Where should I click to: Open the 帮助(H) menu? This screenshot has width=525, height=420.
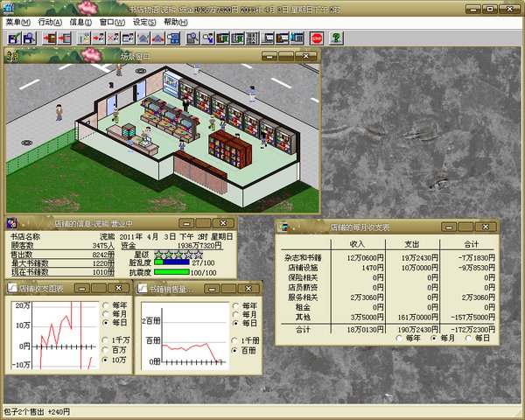click(176, 23)
